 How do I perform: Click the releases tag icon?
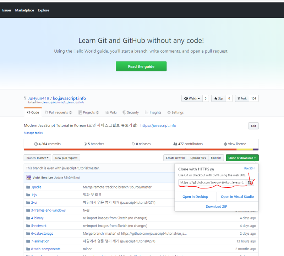tap(134, 144)
